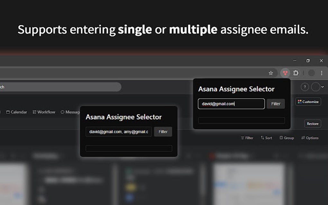
Task: Bookmark the page with the star icon
Action: [271, 73]
